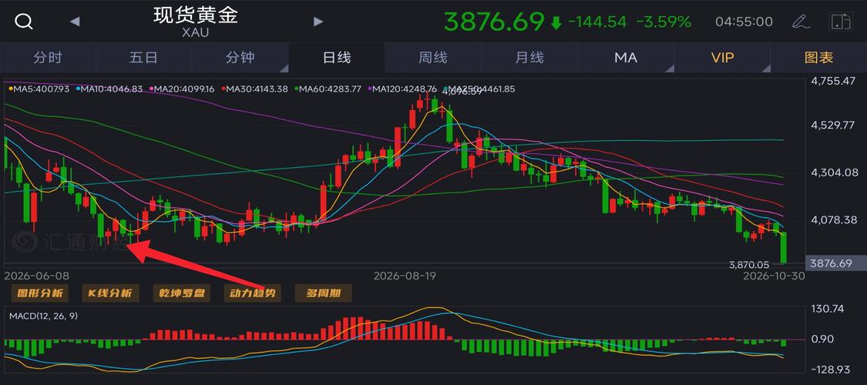Open the 图表 tab

point(819,58)
